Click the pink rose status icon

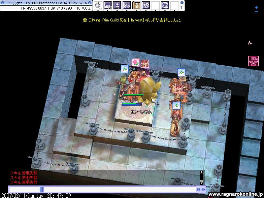(136, 62)
